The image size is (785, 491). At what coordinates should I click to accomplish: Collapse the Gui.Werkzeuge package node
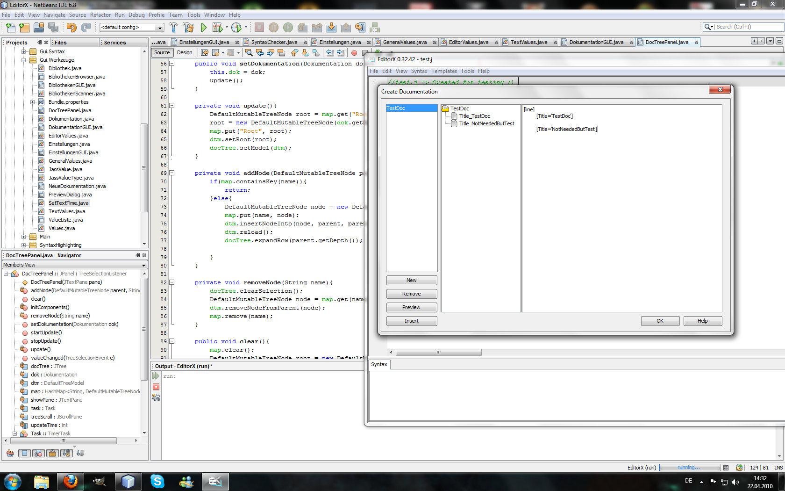point(24,60)
